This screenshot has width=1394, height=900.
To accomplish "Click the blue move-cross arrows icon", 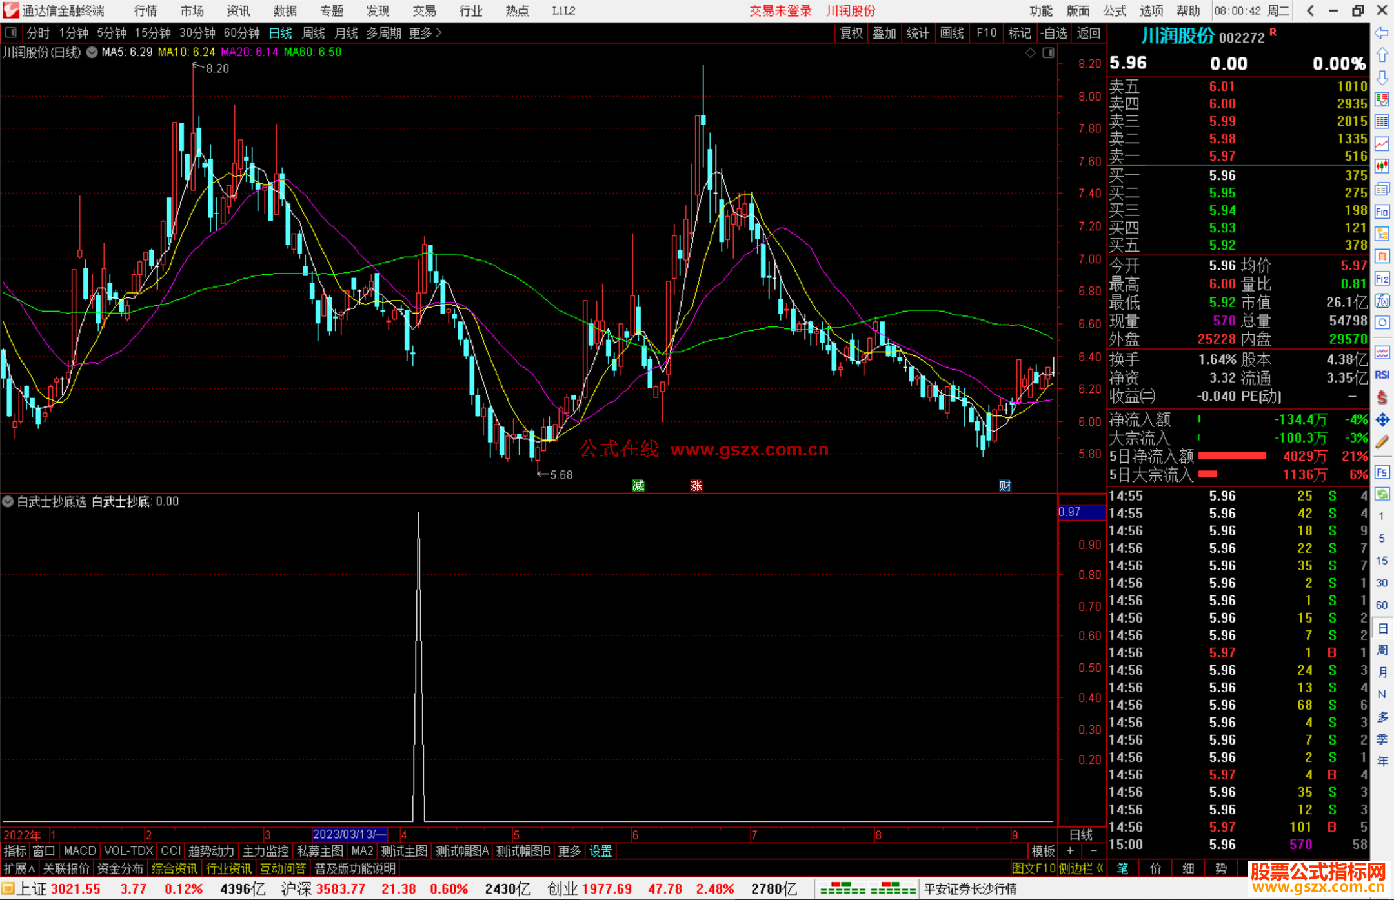I will tap(1382, 420).
